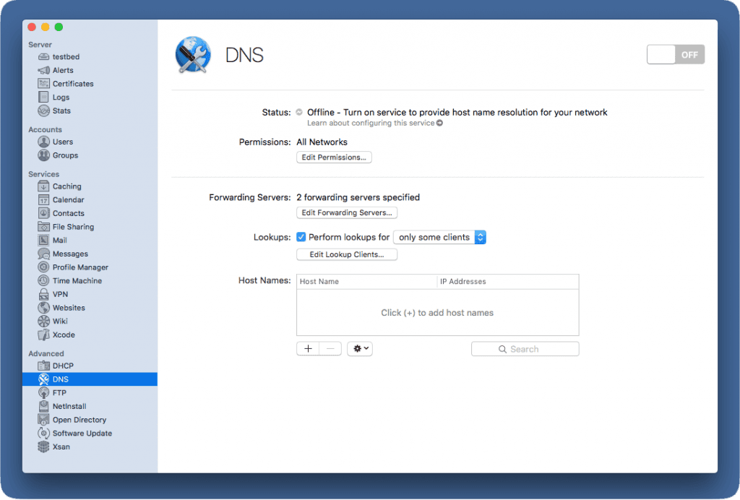
Task: Toggle the host names gear action menu
Action: click(x=359, y=348)
